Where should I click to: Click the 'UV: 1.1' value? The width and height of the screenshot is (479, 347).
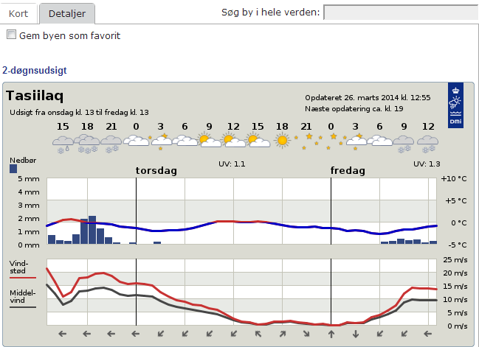point(232,164)
